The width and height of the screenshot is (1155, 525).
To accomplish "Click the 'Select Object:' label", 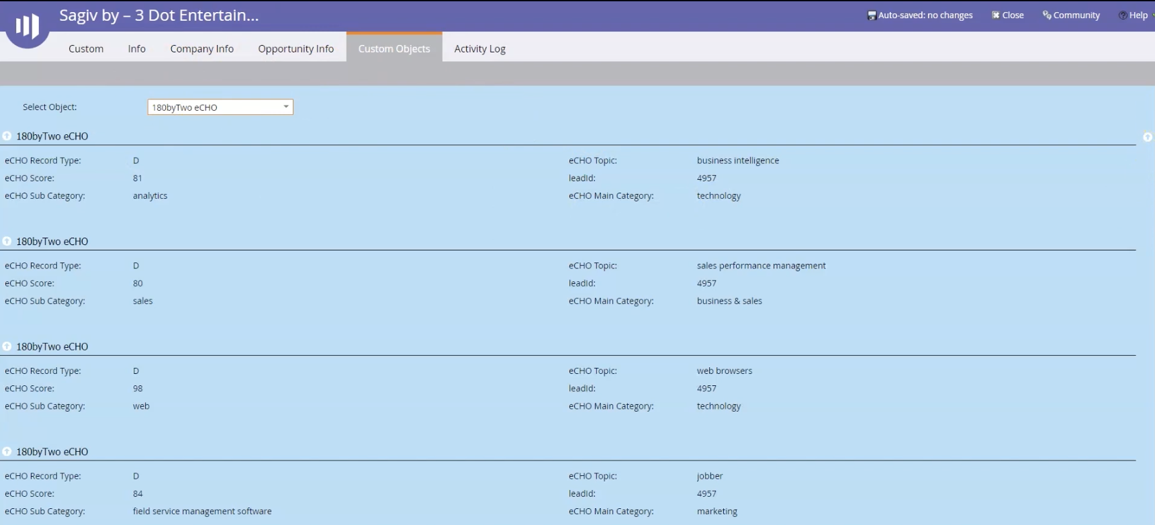I will coord(50,107).
